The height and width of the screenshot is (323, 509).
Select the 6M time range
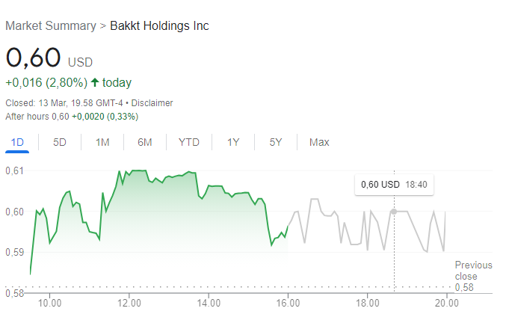(x=145, y=142)
